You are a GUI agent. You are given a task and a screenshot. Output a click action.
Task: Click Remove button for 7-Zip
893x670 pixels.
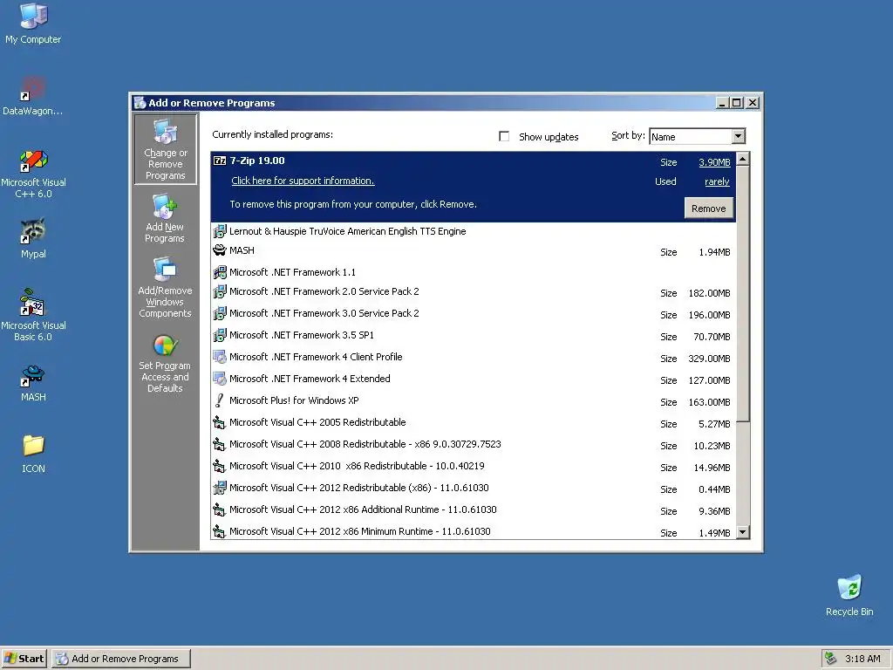coord(708,209)
